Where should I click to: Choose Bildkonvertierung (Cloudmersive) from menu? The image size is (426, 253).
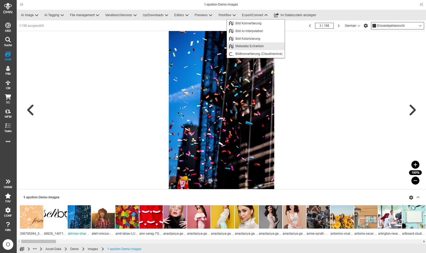(256, 54)
